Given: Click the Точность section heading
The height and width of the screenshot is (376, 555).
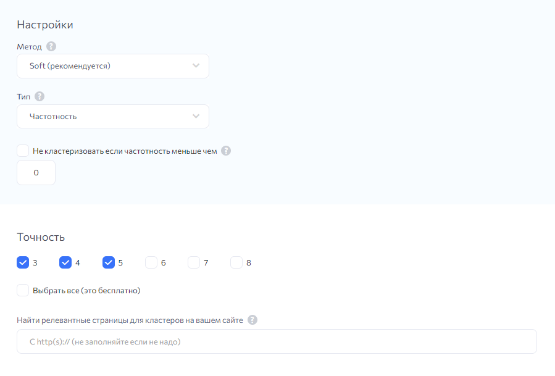Looking at the screenshot, I should tap(41, 237).
